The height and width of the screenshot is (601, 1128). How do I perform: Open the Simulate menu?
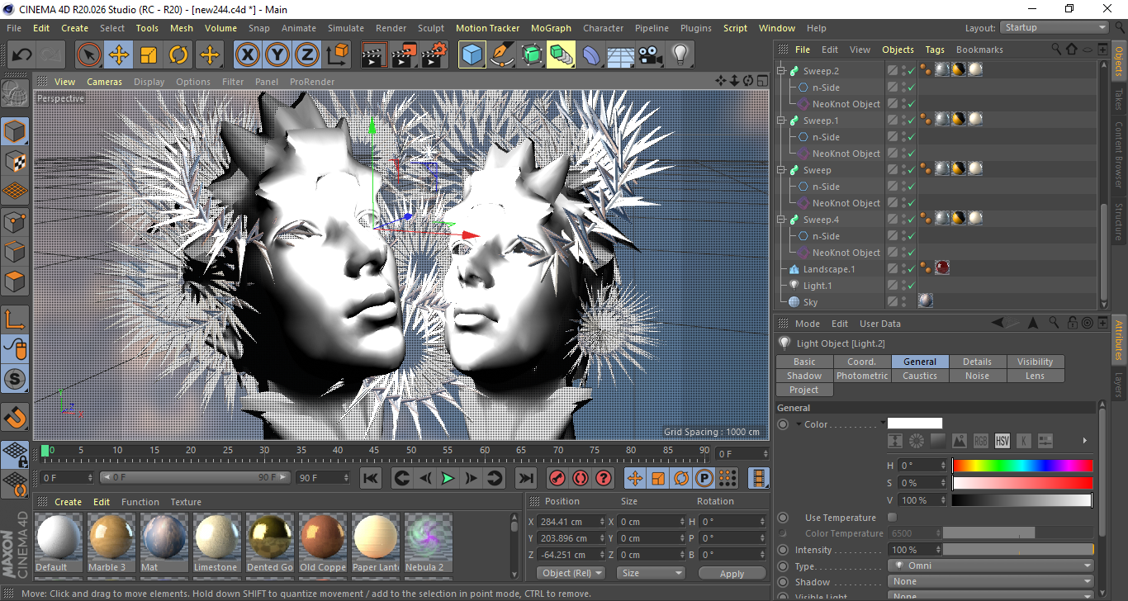[345, 28]
